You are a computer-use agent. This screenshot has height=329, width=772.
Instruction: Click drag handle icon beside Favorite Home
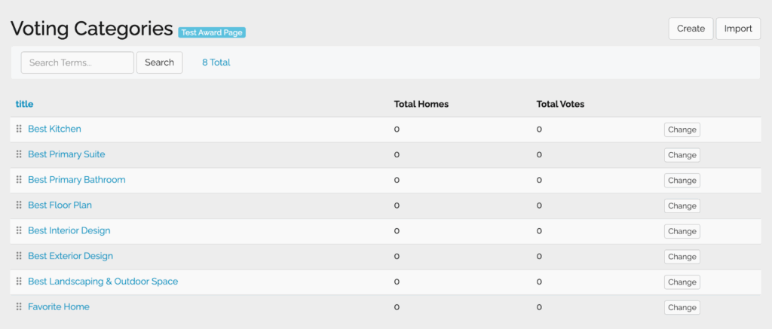(19, 307)
